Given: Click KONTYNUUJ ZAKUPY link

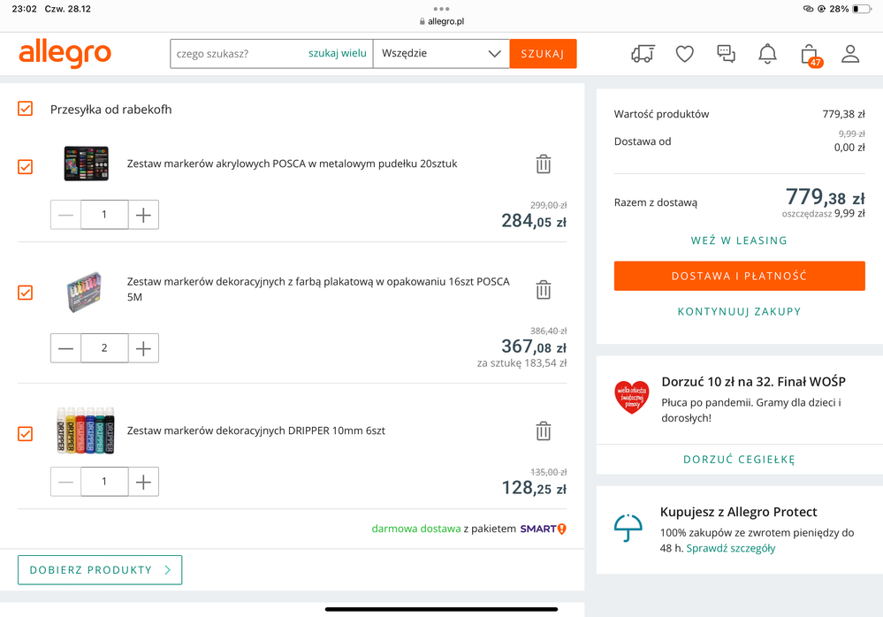Looking at the screenshot, I should pos(739,311).
